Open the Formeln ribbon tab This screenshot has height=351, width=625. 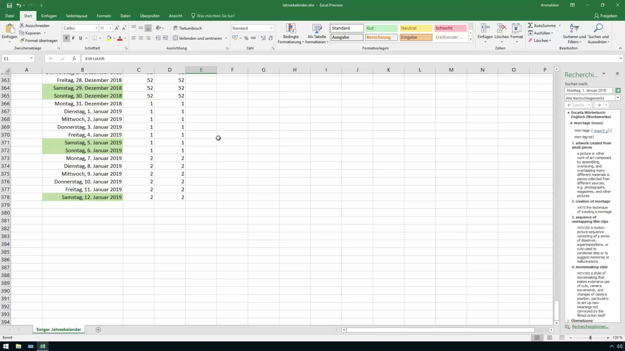point(104,16)
